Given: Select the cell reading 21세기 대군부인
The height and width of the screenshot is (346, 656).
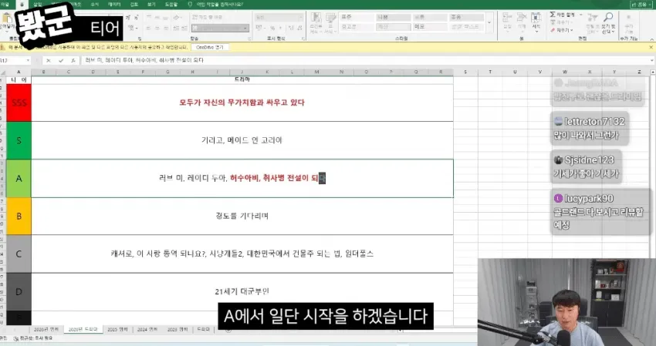Looking at the screenshot, I should [x=242, y=292].
